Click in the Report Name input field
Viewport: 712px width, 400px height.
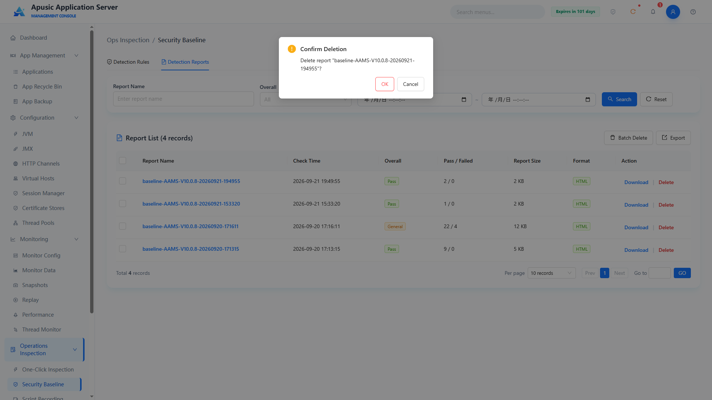(184, 99)
